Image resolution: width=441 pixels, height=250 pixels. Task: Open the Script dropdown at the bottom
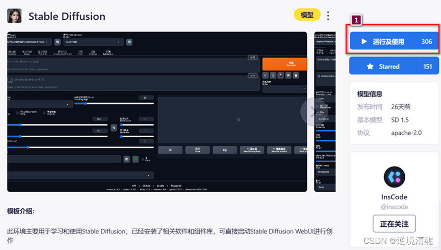[81, 175]
